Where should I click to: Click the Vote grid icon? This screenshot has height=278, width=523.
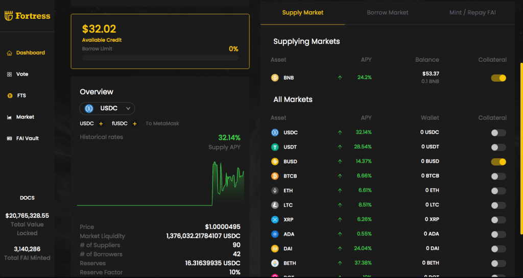click(9, 74)
